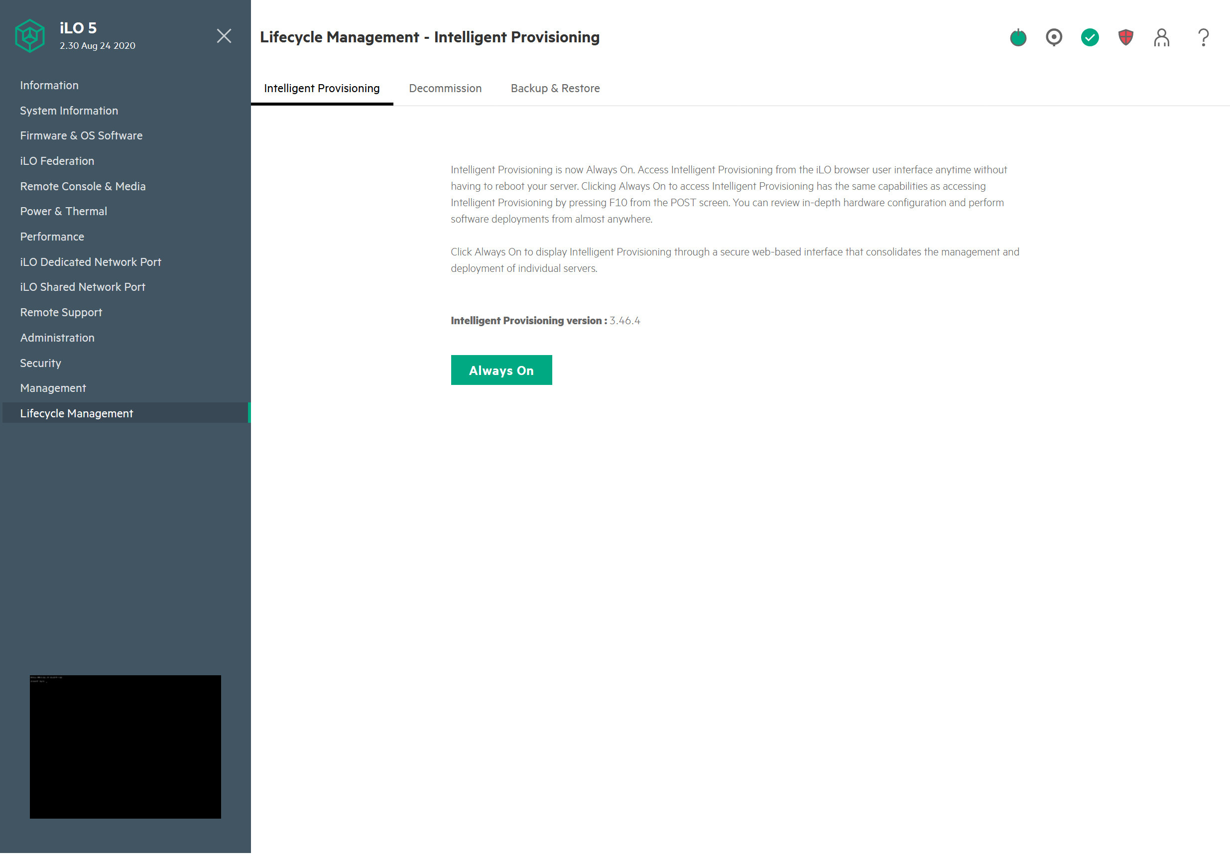Open the user account icon
This screenshot has height=858, width=1230.
pos(1161,37)
